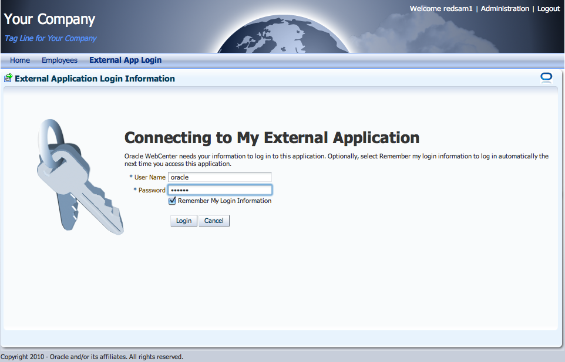This screenshot has height=362, width=565.
Task: Click the green external application icon
Action: pyautogui.click(x=8, y=77)
